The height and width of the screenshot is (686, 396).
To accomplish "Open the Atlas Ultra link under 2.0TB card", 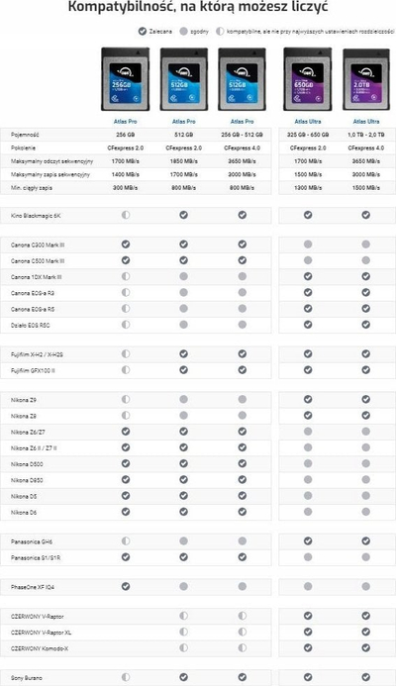I will point(366,121).
